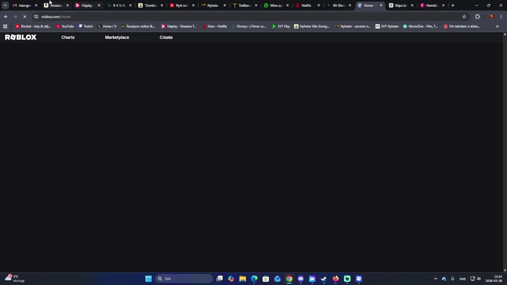
Task: Switch to the Netflix tab
Action: [x=307, y=6]
